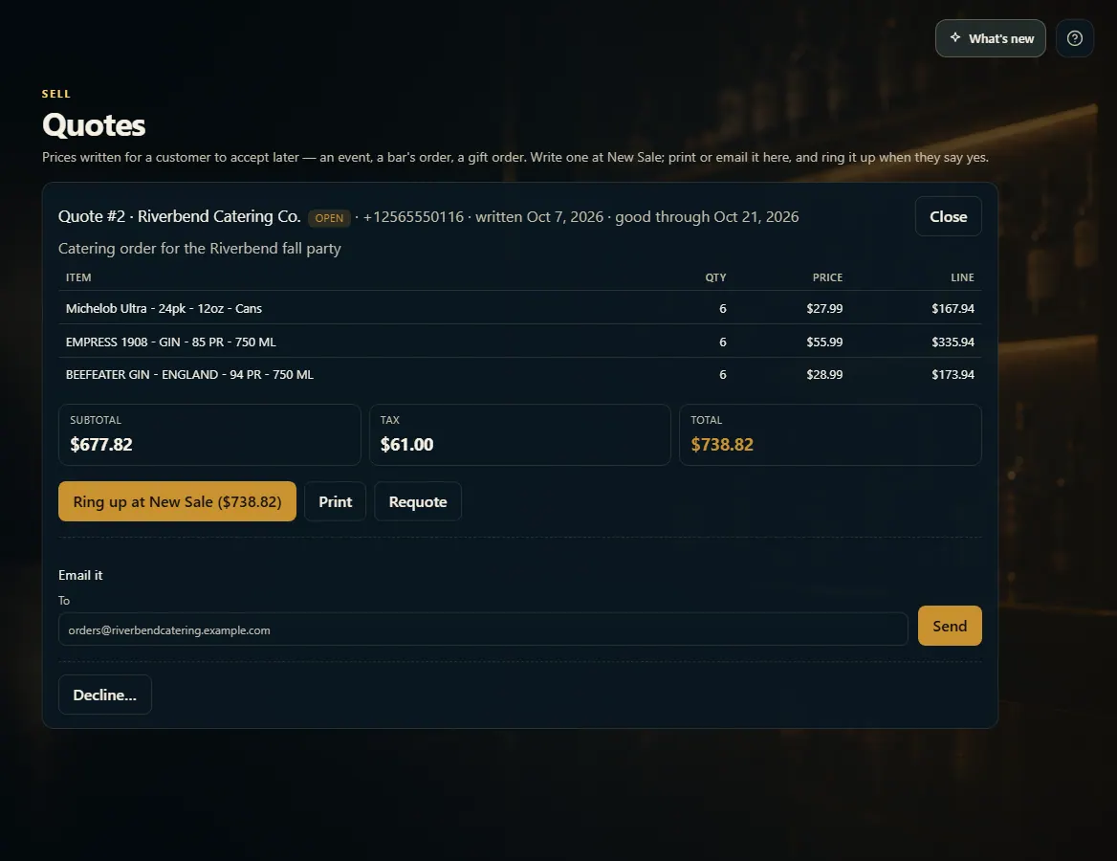Click Ring up at New Sale button
This screenshot has width=1117, height=861.
pos(177,502)
